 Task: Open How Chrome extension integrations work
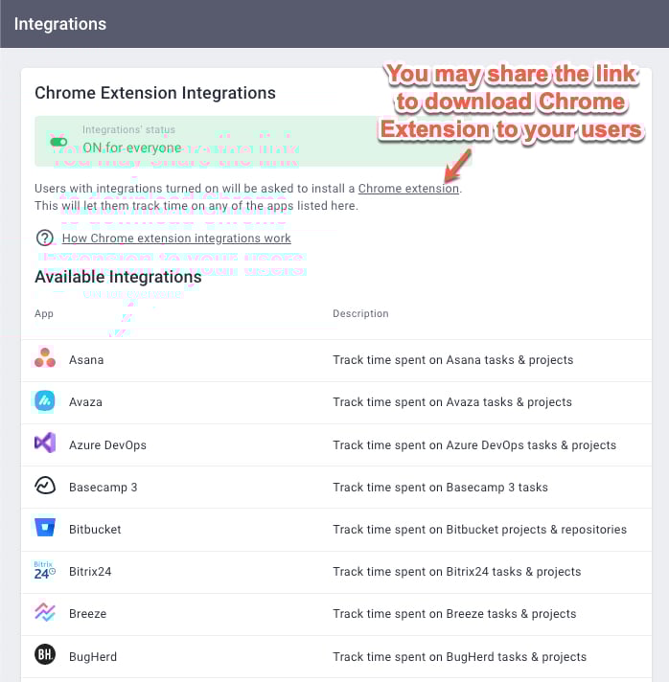coord(176,239)
